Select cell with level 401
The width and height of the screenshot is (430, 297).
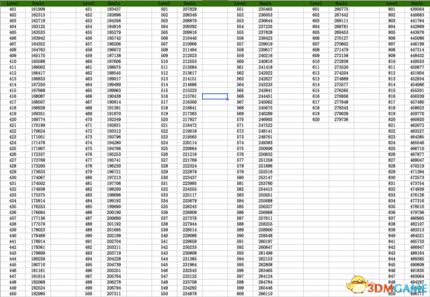pyautogui.click(x=13, y=9)
